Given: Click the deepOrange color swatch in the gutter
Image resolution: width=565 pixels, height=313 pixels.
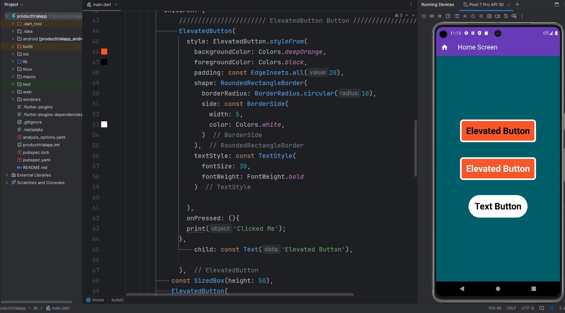Looking at the screenshot, I should pyautogui.click(x=104, y=52).
